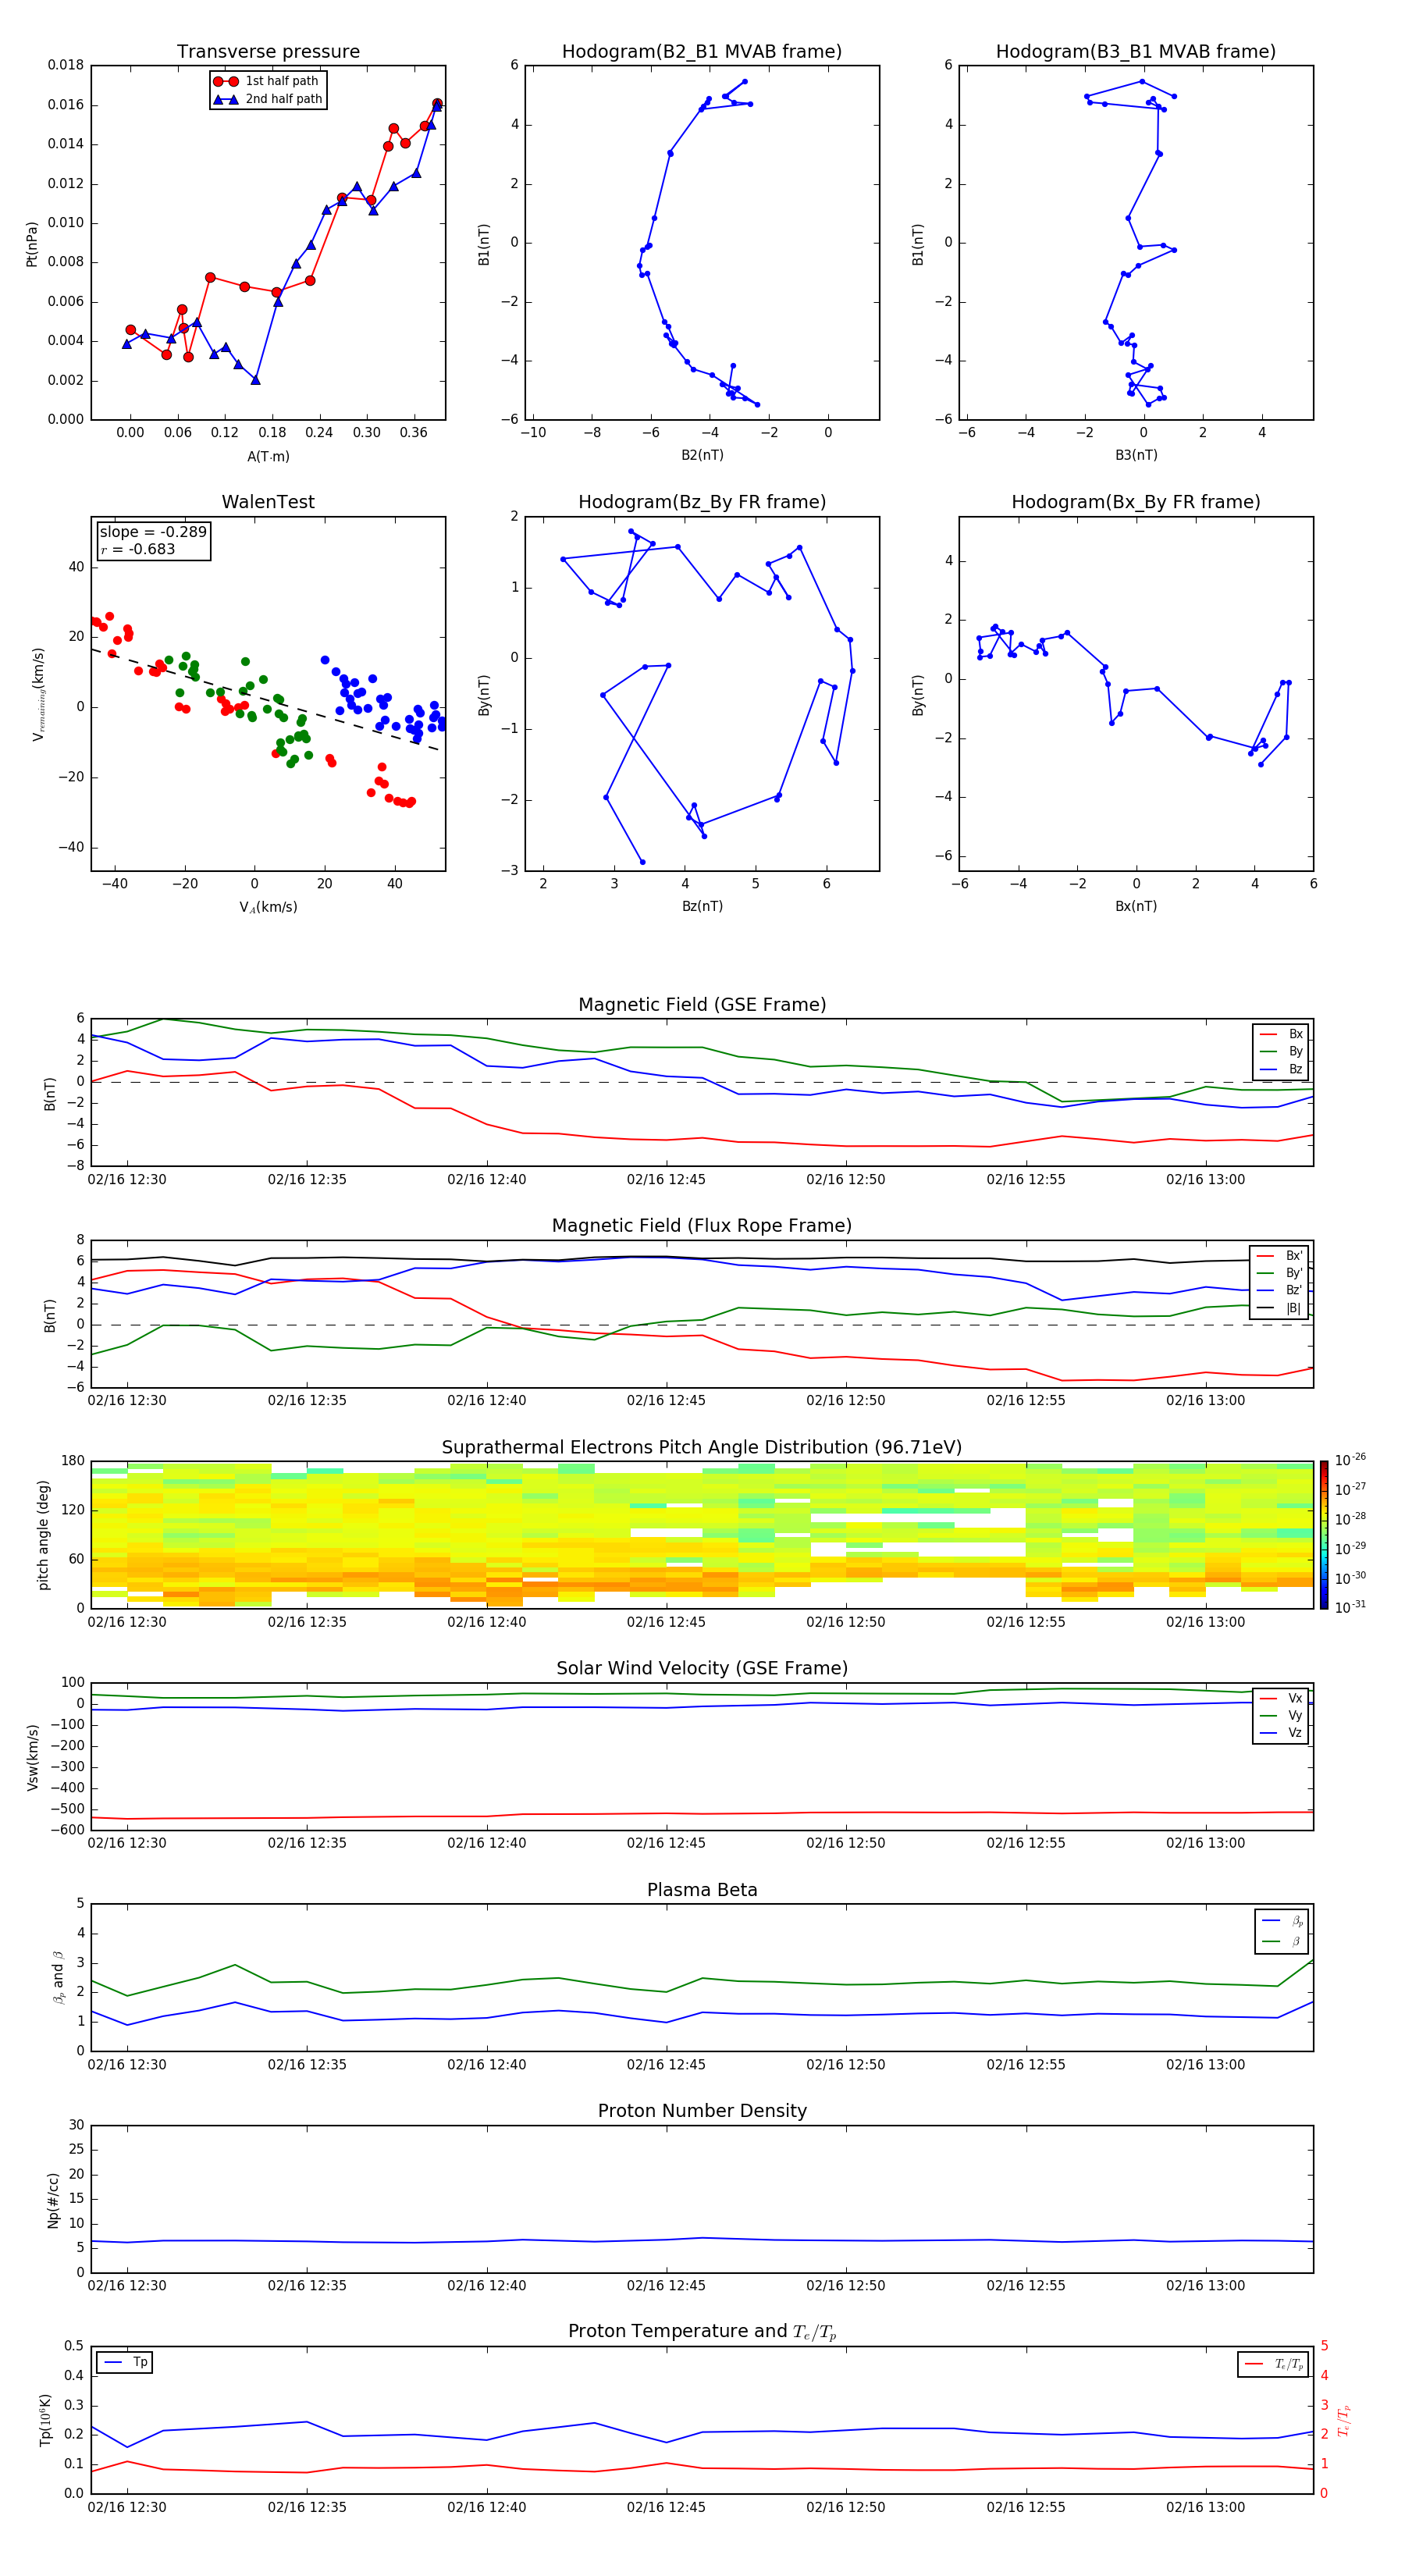Click the 'Plasma Beta' panel title
Screen dimensions: 1405x2576
(702, 1891)
